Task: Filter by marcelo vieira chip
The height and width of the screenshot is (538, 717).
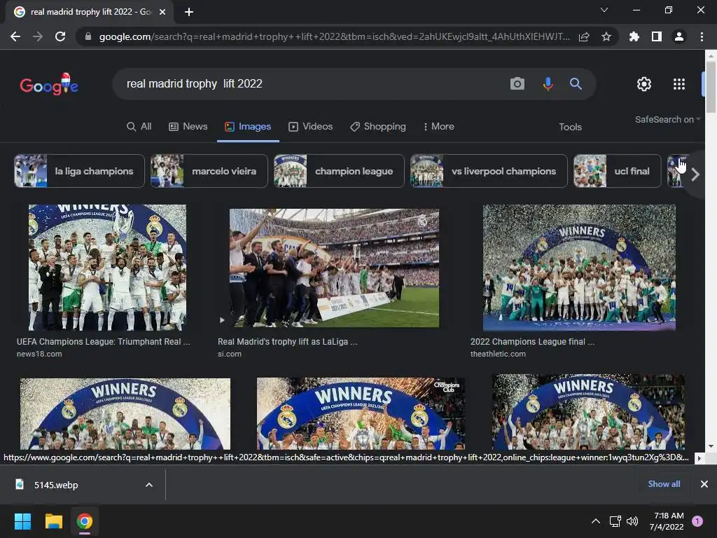Action: pos(209,171)
